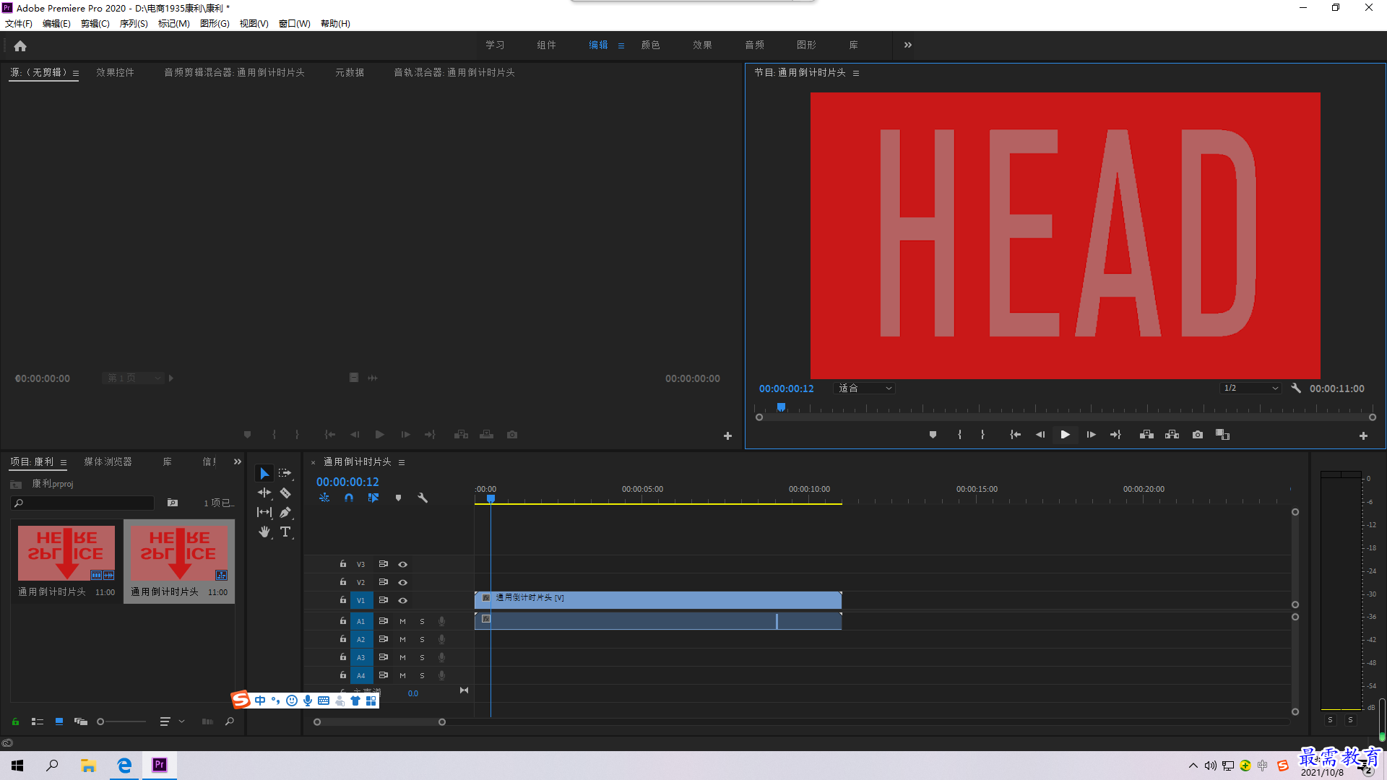1387x780 pixels.
Task: Toggle lock on track V1
Action: point(343,600)
